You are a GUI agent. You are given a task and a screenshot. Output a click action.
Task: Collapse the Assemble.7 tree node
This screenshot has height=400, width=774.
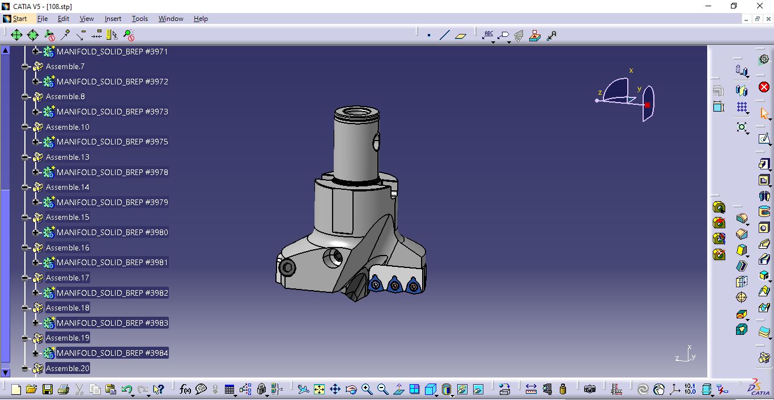[x=25, y=66]
